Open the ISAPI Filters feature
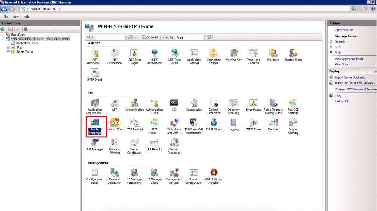377x211 pixels. point(214,125)
